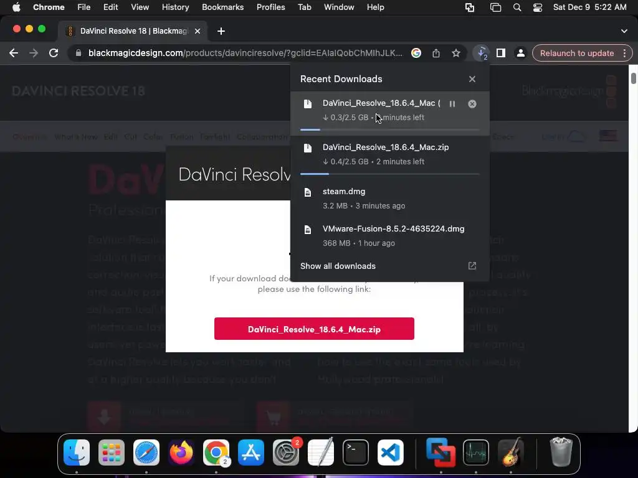
Task: Click the red DaVinci_Resolve_18.6.4_Mac.zip download button
Action: pyautogui.click(x=314, y=329)
